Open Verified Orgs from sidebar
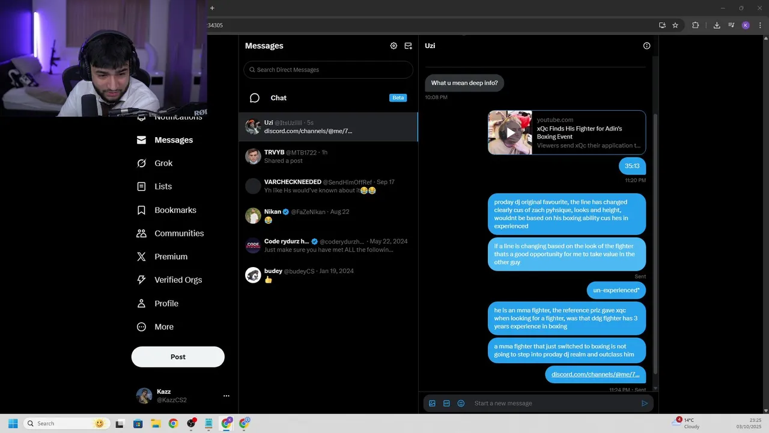Viewport: 769px width, 433px height. [x=170, y=280]
